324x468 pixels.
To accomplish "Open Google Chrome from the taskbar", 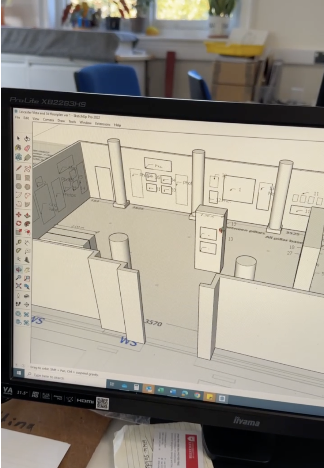I will 197,395.
